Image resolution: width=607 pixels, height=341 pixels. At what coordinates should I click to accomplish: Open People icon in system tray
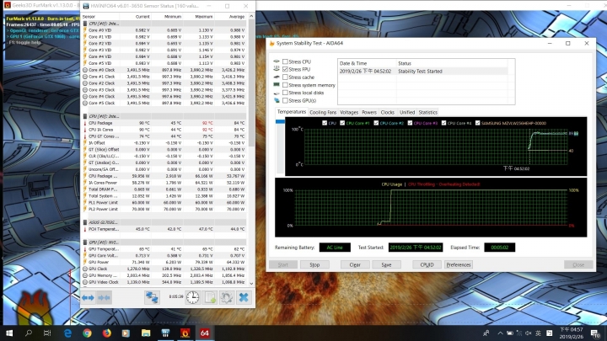tap(486, 333)
